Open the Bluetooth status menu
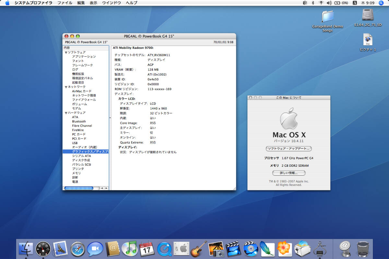The height and width of the screenshot is (259, 389). (x=313, y=3)
